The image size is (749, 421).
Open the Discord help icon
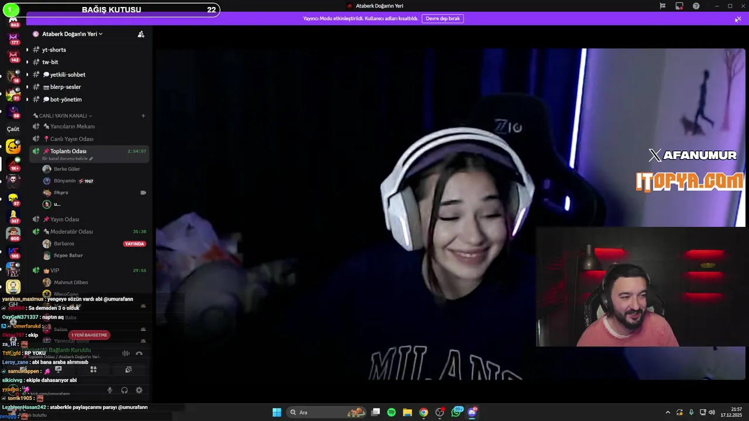point(696,6)
